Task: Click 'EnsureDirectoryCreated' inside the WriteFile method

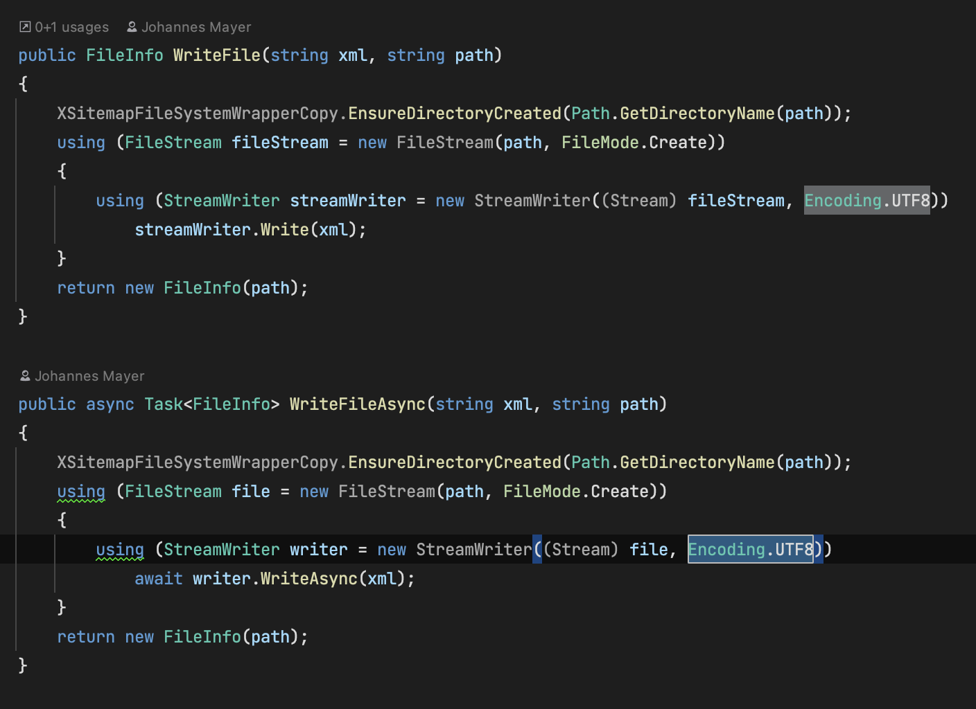Action: [x=455, y=114]
